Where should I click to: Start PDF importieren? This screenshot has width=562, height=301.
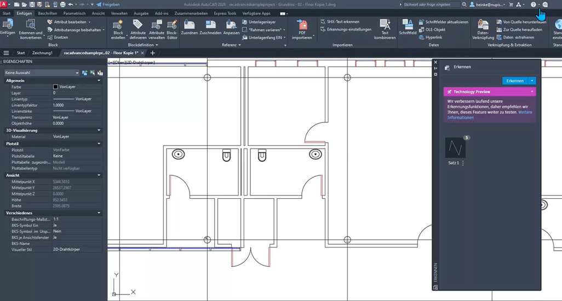point(302,29)
